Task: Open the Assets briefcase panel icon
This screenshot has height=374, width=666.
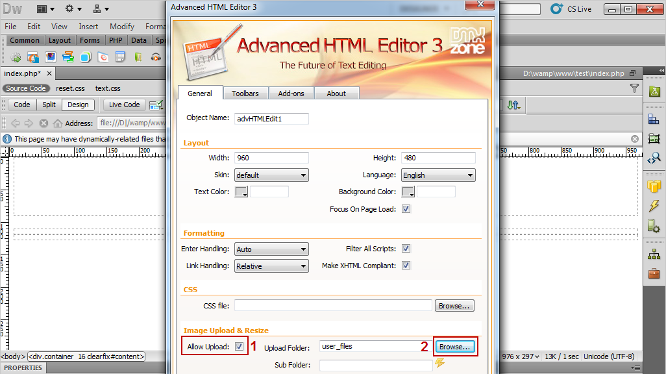Action: tap(654, 273)
